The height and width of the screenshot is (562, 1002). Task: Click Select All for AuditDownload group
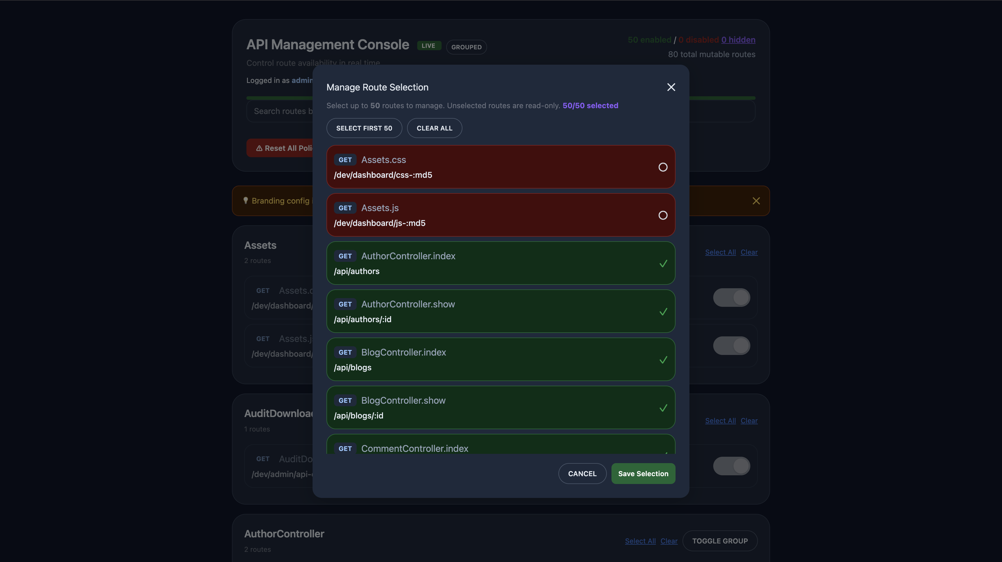(720, 420)
